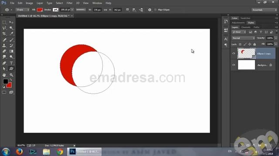This screenshot has height=156, width=279.
Task: Open the File menu
Action: coord(12,3)
